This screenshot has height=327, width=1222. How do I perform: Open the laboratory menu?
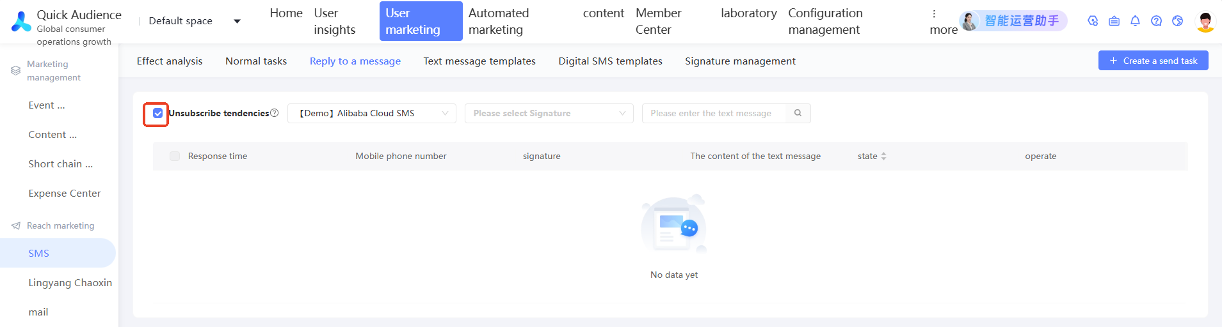749,13
